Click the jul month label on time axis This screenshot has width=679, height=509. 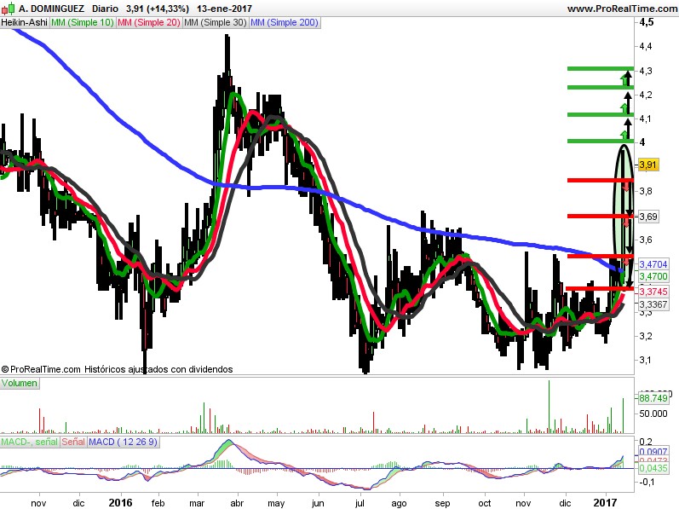pos(360,503)
